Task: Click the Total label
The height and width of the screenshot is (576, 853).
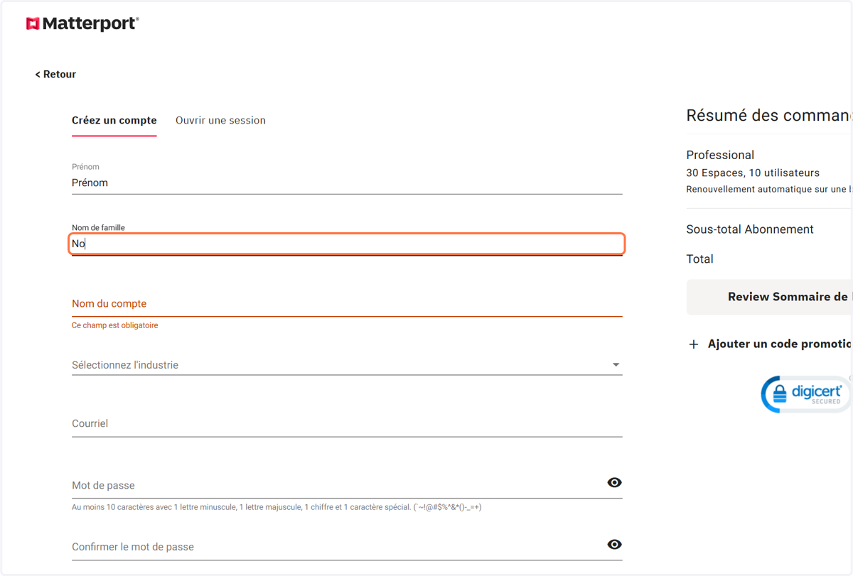Action: [x=699, y=259]
